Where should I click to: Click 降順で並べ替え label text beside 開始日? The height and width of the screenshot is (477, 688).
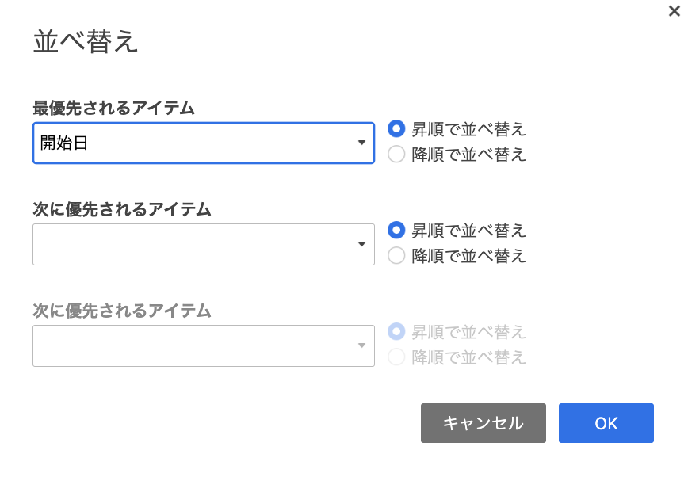coord(468,155)
